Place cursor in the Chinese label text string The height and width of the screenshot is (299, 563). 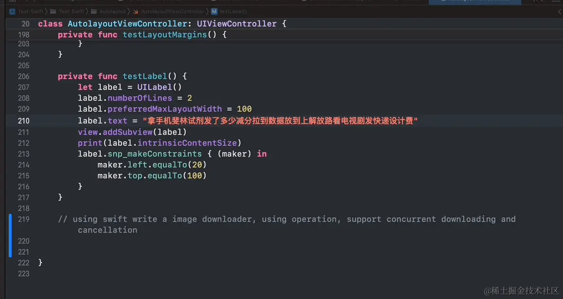point(280,121)
